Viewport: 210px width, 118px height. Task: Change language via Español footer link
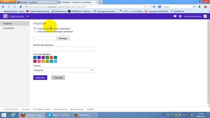point(91,109)
